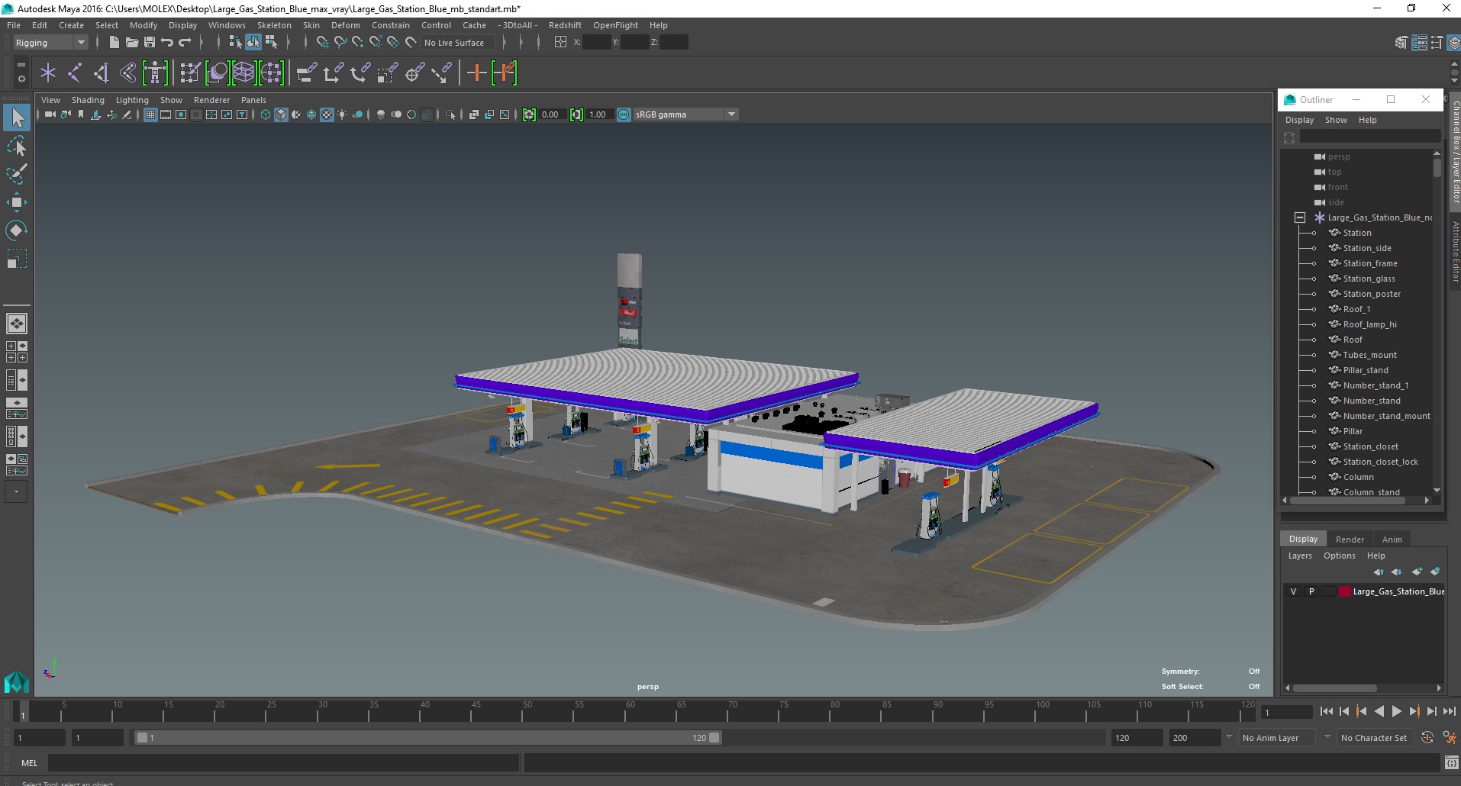Click the MEL script language label
The image size is (1461, 786).
[29, 763]
